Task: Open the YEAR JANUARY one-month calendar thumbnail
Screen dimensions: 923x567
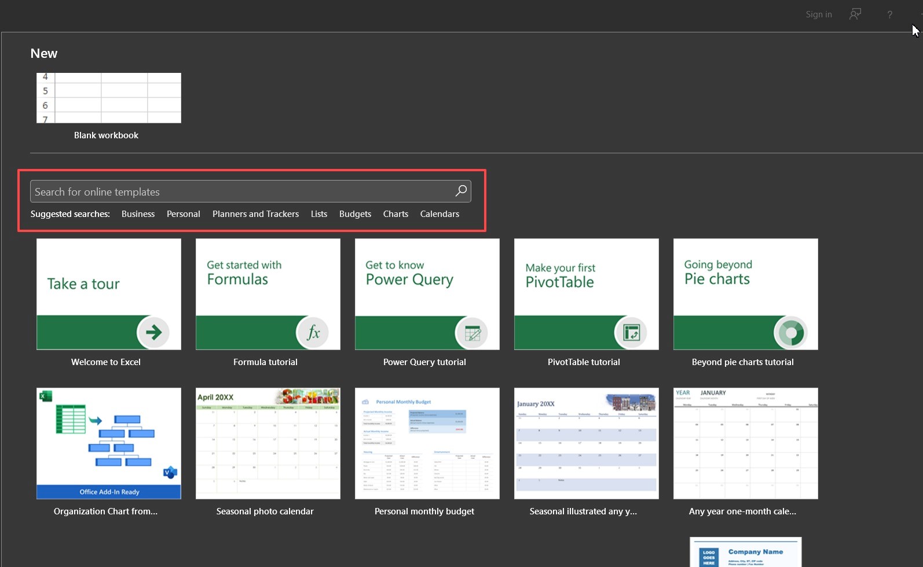Action: (746, 443)
